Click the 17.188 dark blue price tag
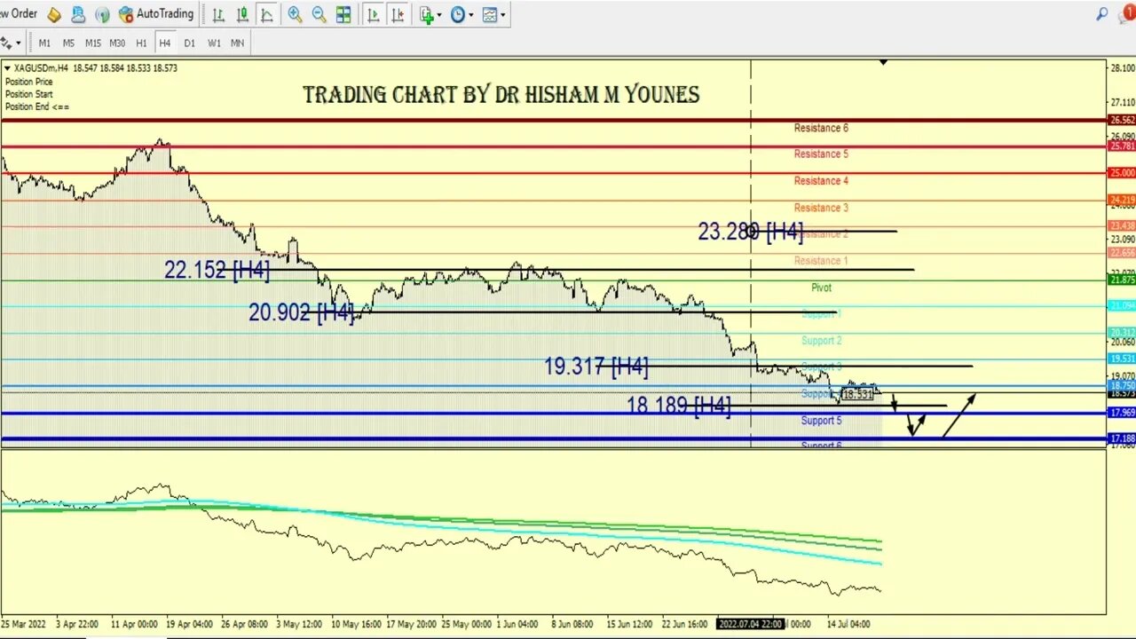This screenshot has width=1136, height=639. (1122, 439)
